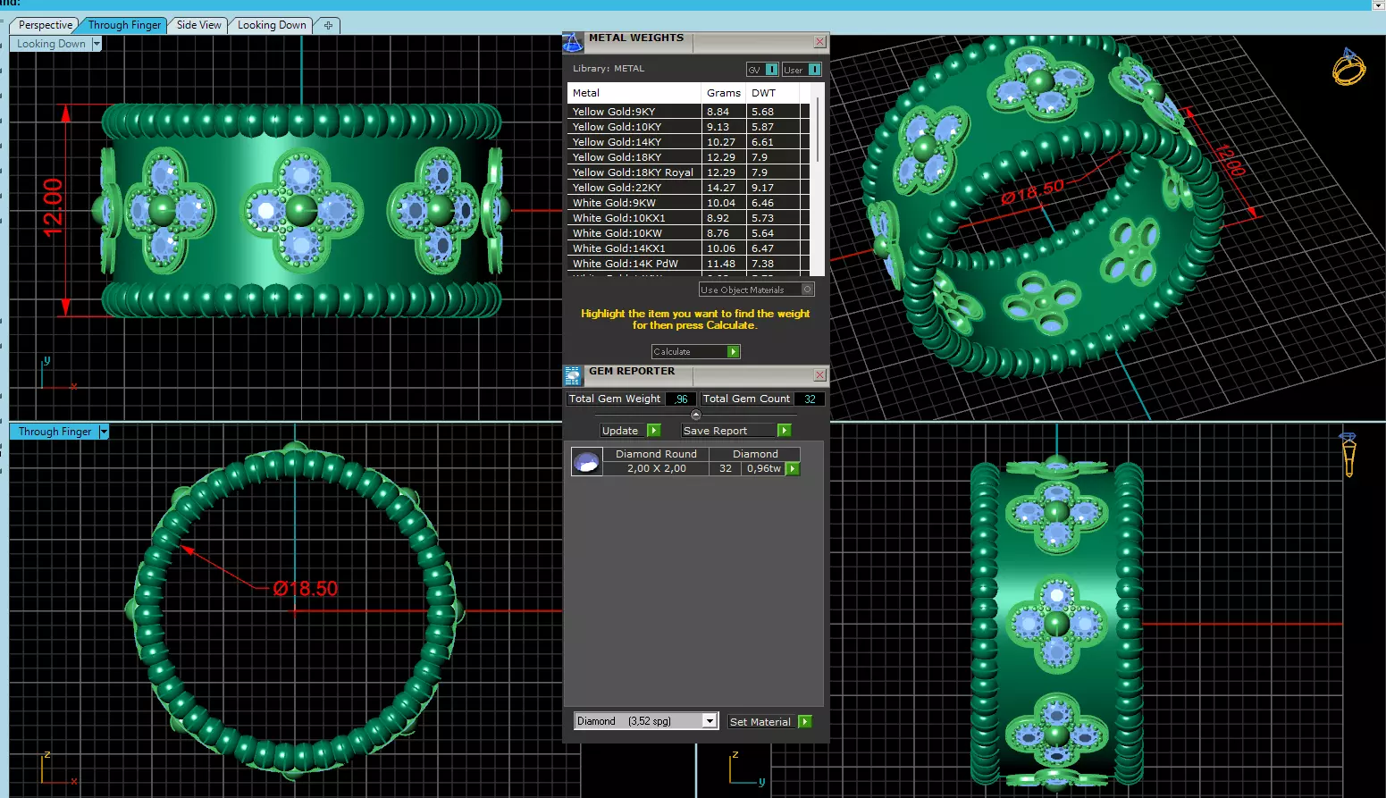Toggle the GV library switch
This screenshot has width=1386, height=798.
coord(772,70)
